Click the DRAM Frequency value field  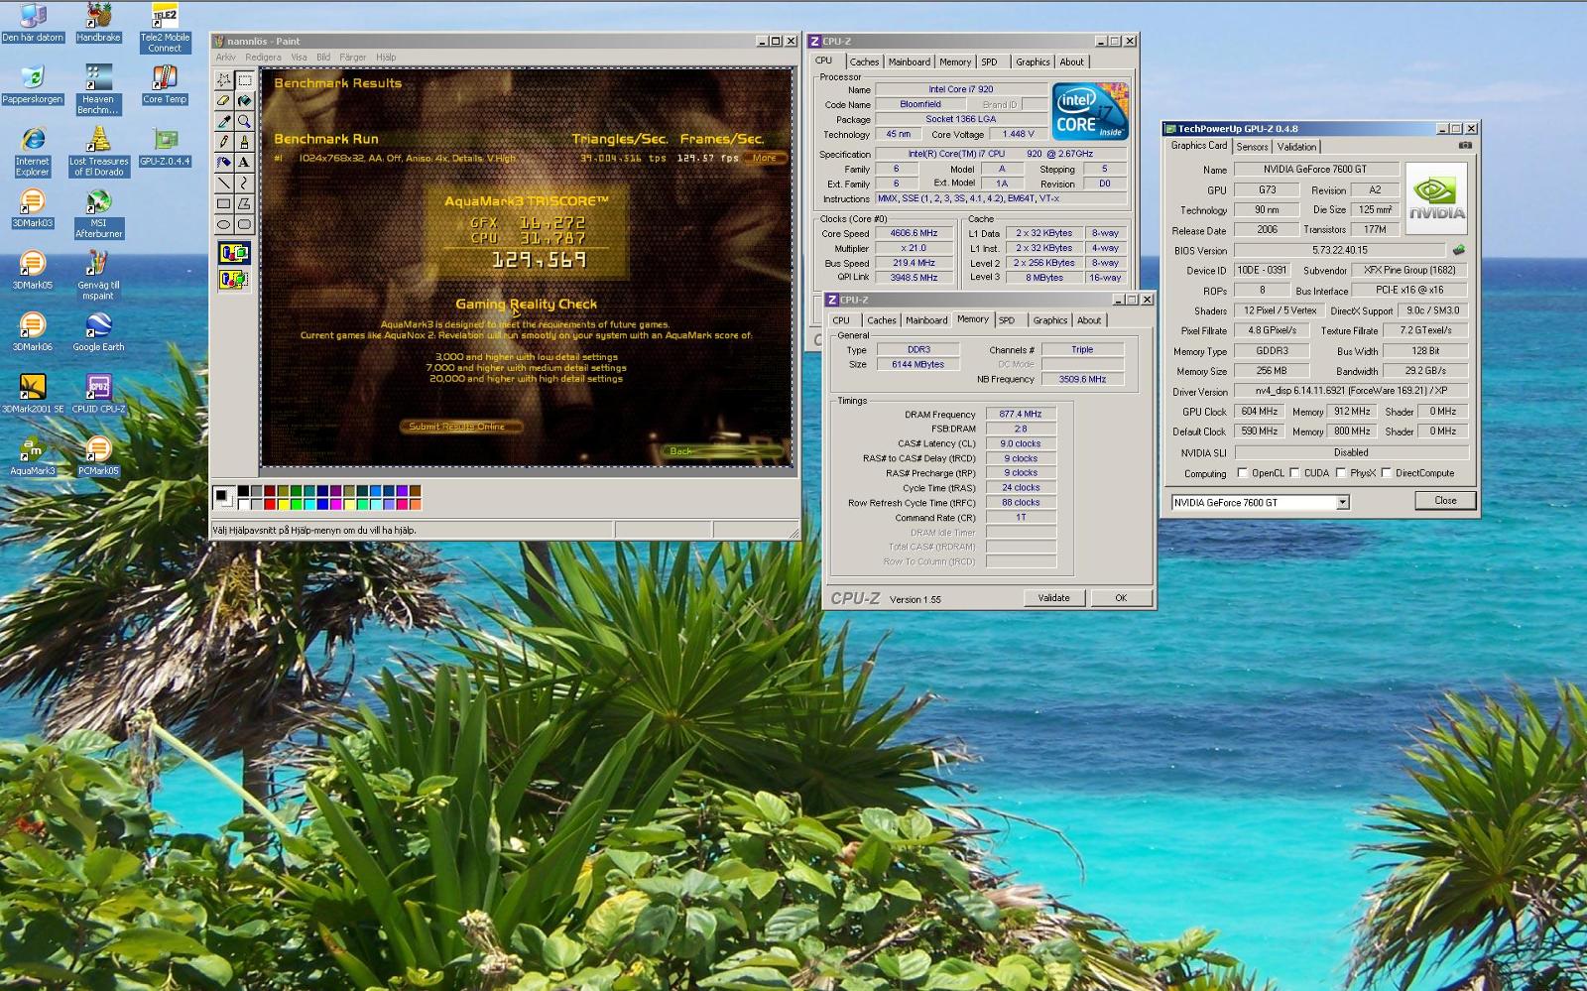[1021, 415]
